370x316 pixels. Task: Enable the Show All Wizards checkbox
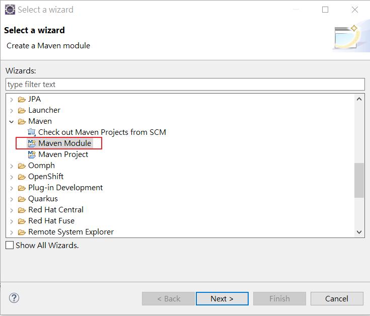(x=10, y=245)
